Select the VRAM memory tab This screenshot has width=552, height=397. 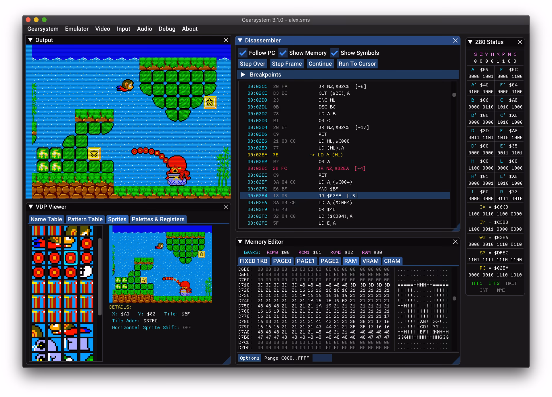(x=370, y=261)
